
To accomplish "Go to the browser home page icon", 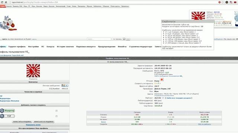I will coord(6,2).
